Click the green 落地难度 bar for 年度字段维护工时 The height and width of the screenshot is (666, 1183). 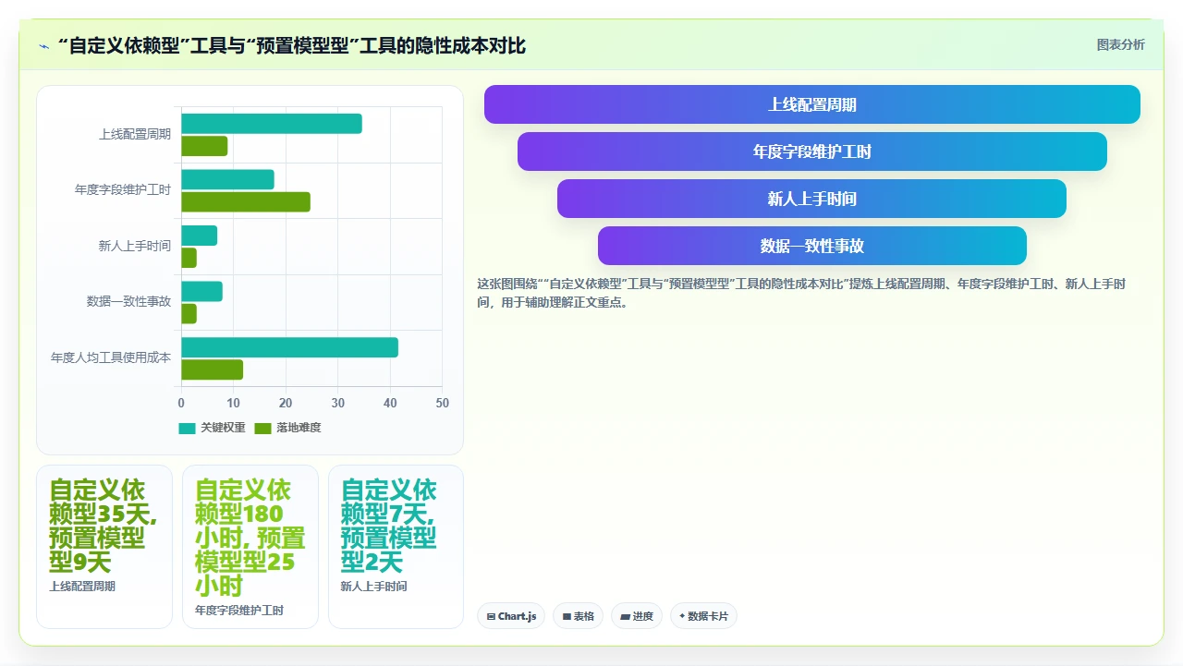point(246,201)
